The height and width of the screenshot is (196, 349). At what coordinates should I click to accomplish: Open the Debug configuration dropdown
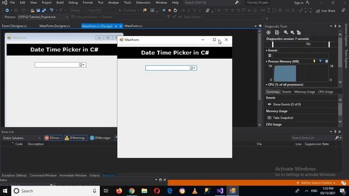(x=77, y=10)
